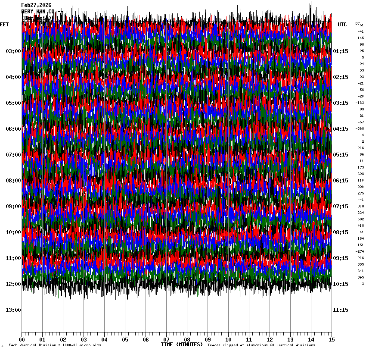
Task: Click the 00 minute axis tick label
Action: (x=22, y=340)
